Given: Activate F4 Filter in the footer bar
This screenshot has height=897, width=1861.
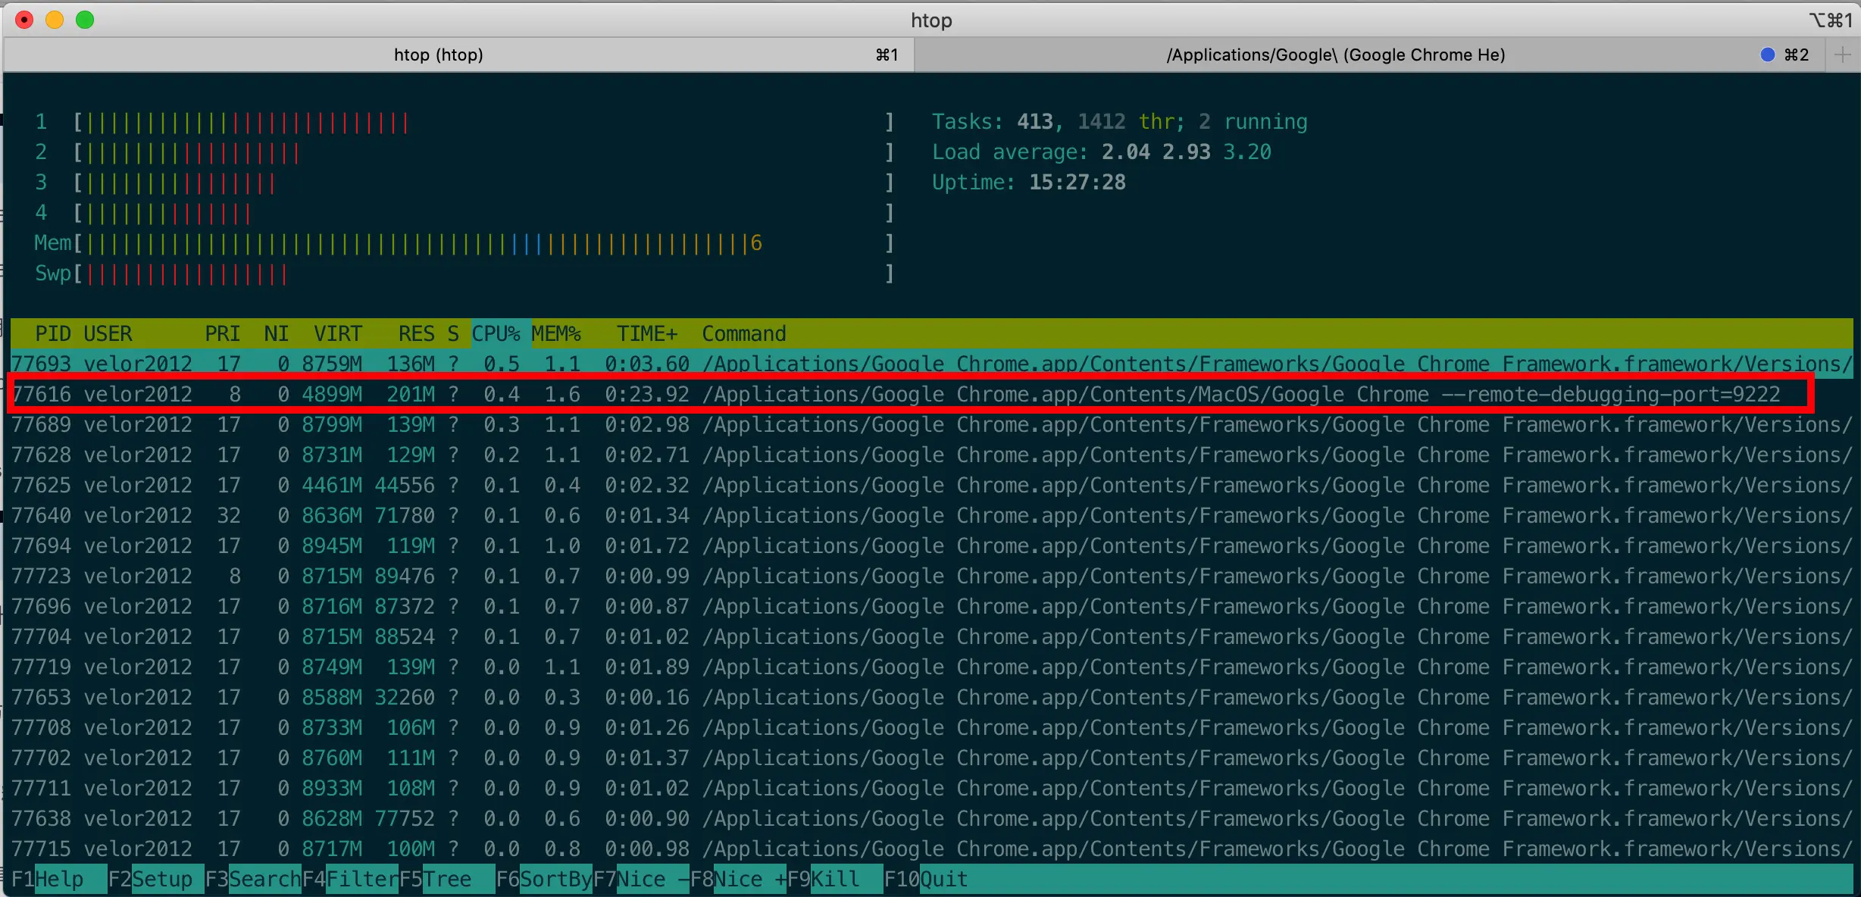Looking at the screenshot, I should 361,879.
